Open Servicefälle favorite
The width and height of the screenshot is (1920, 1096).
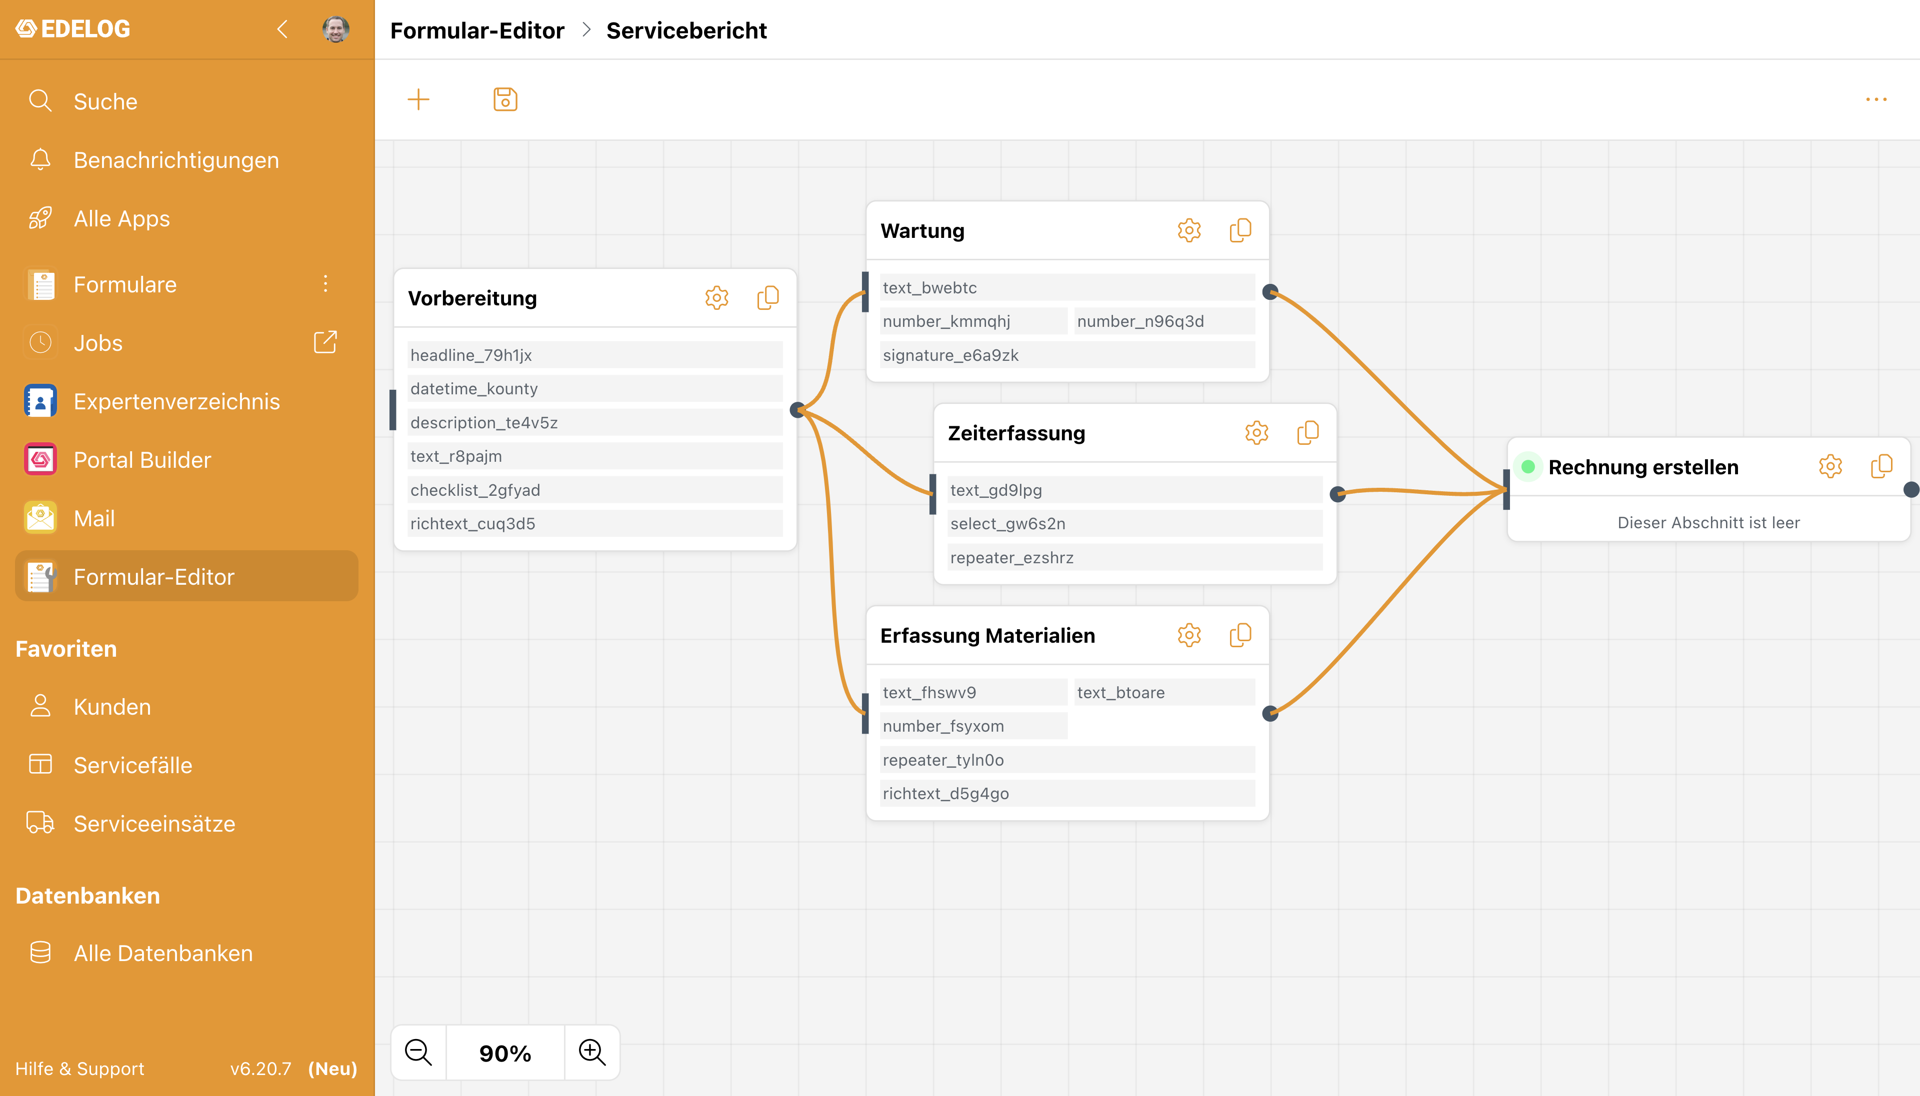pos(186,765)
